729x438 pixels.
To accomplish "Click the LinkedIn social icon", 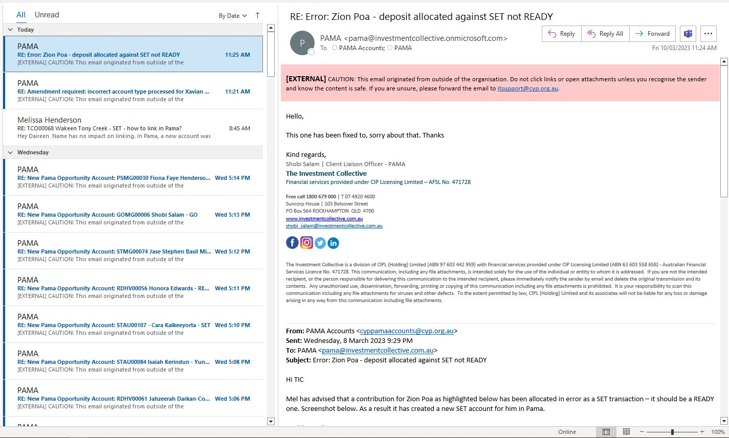I will [333, 243].
